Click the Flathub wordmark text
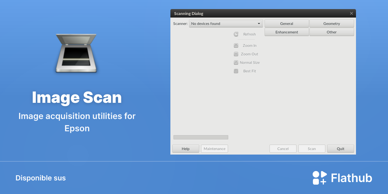 pos(351,178)
